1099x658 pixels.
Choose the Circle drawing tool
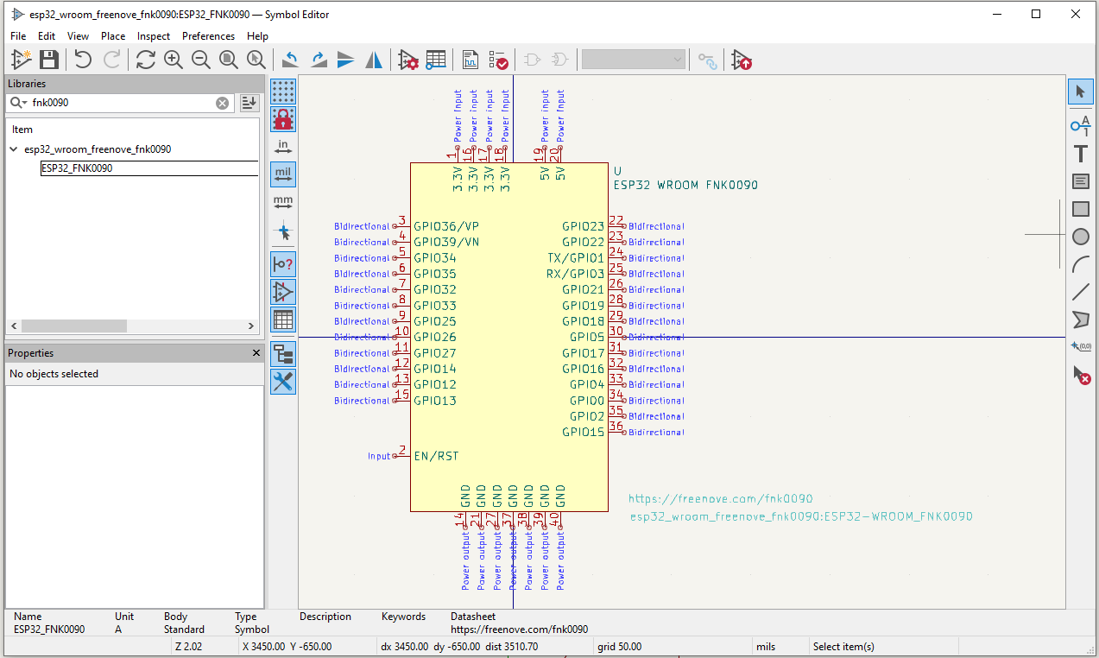(x=1080, y=236)
